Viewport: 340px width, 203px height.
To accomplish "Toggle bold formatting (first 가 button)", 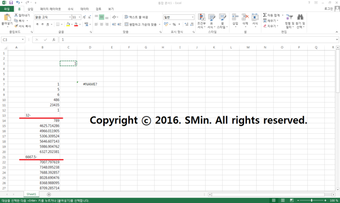I will pyautogui.click(x=37, y=24).
